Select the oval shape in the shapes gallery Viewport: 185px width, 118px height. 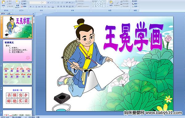pyautogui.click(x=105, y=2)
